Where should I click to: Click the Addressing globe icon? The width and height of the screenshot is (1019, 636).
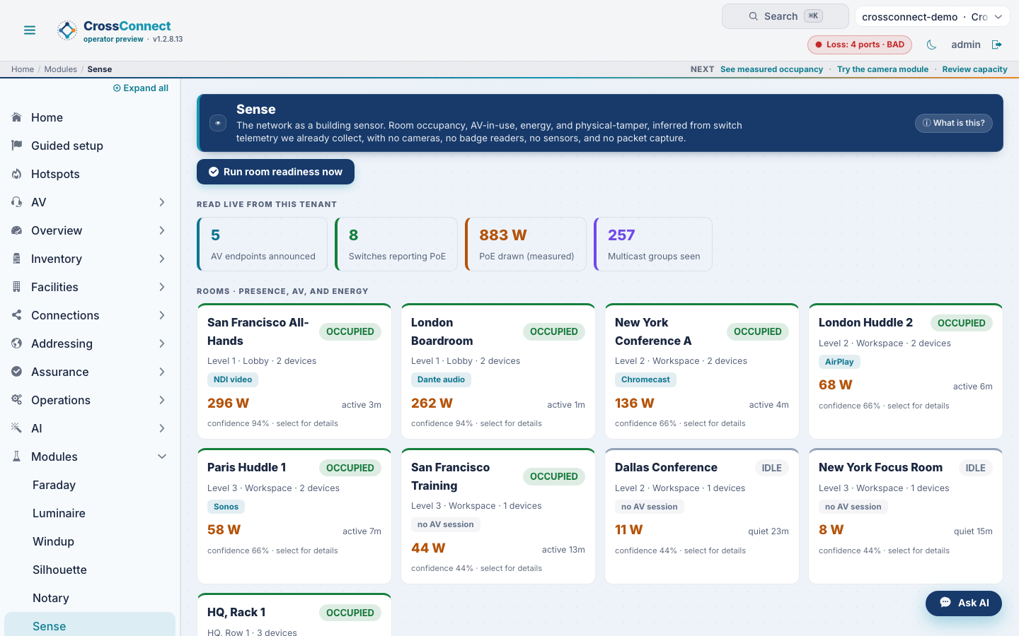point(17,343)
